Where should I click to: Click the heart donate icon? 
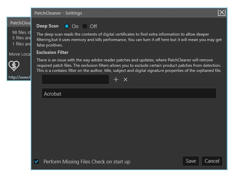pos(14,66)
